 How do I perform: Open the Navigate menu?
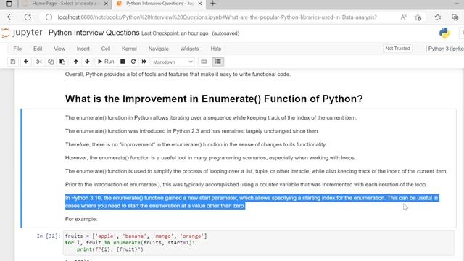click(158, 49)
